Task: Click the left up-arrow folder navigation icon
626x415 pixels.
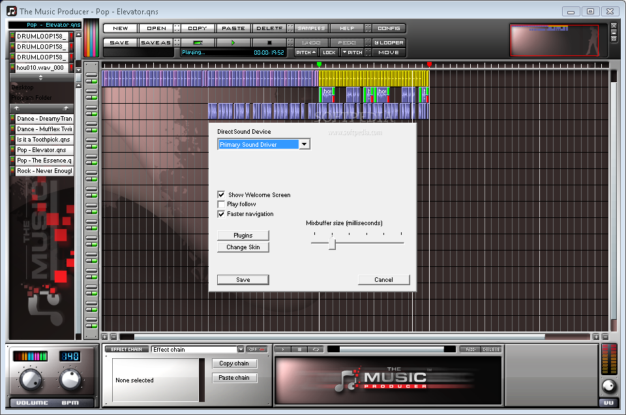Action: pos(17,108)
